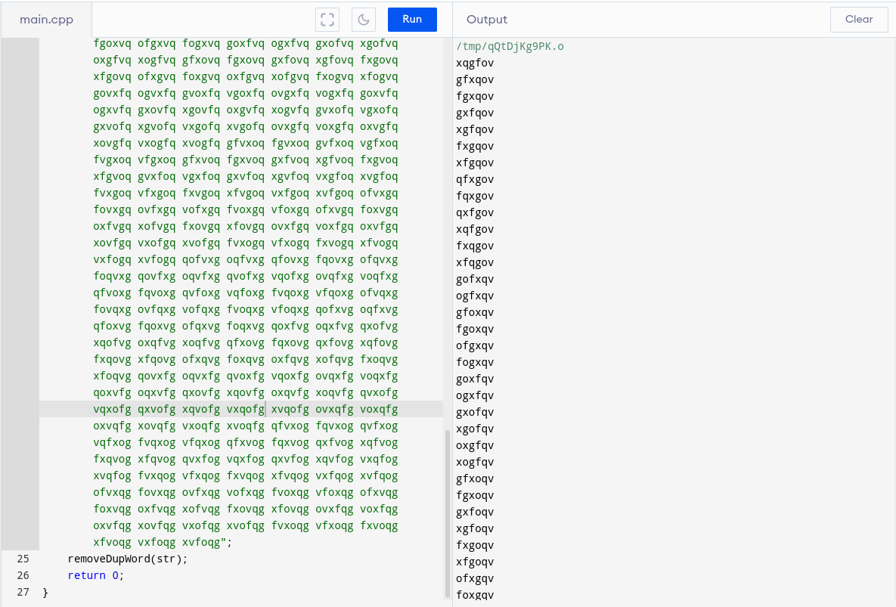Image resolution: width=896 pixels, height=607 pixels.
Task: Click line number 27 in the gutter
Action: (x=23, y=592)
